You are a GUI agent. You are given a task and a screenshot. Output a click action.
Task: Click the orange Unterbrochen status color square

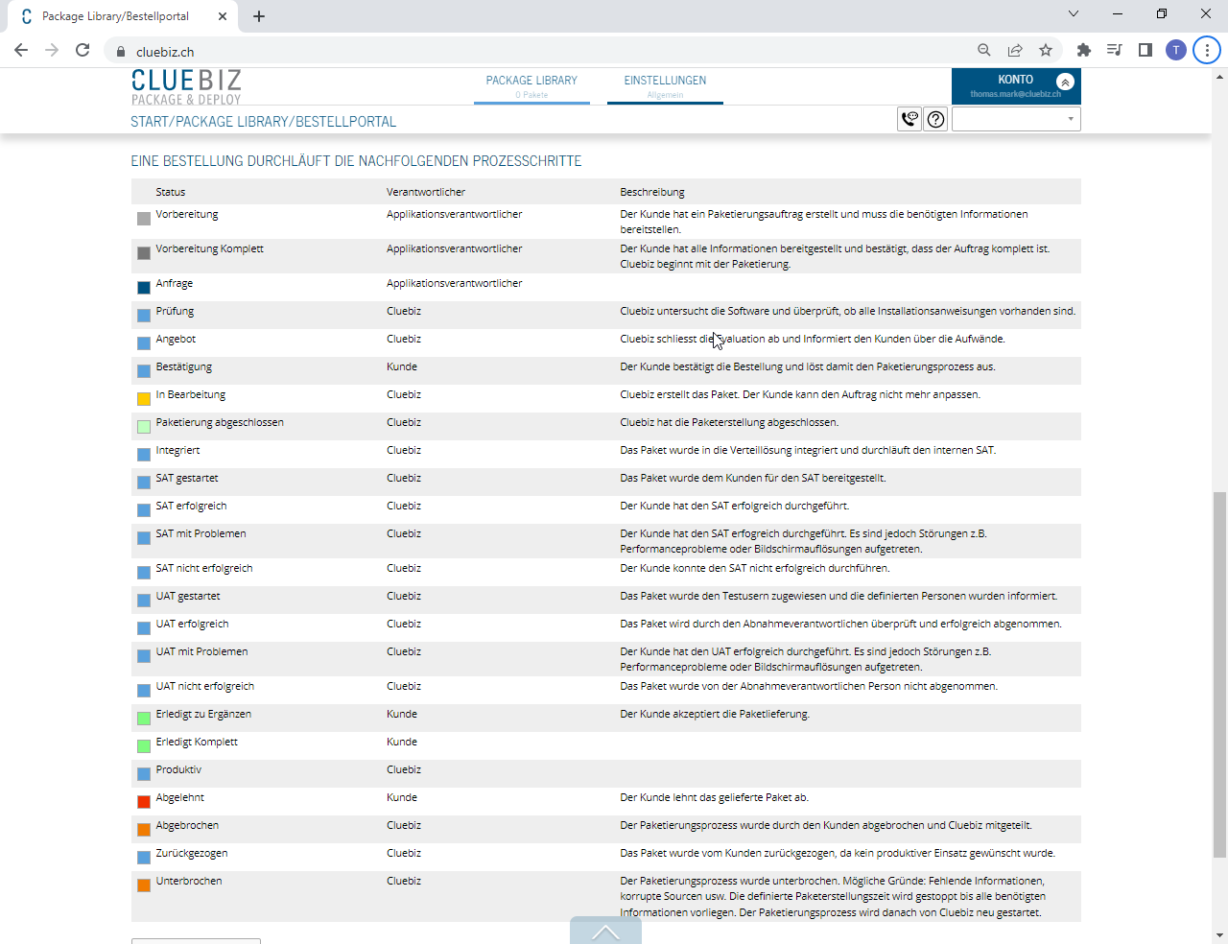pos(144,885)
